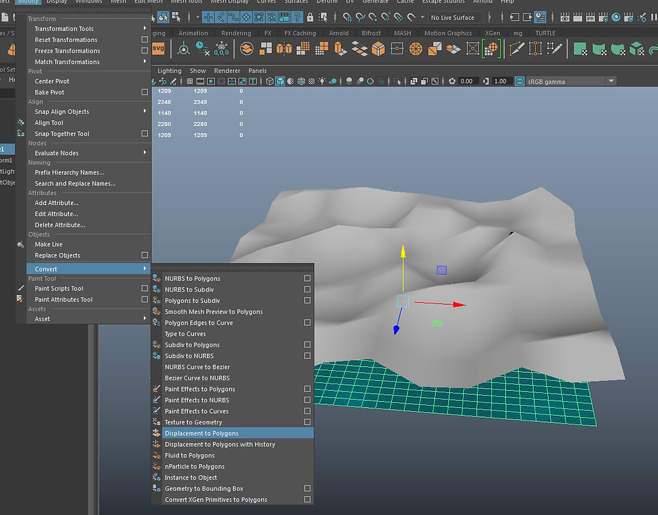Screen dimensions: 658x515
Task: Open Reset Transformations option box
Action: point(145,40)
